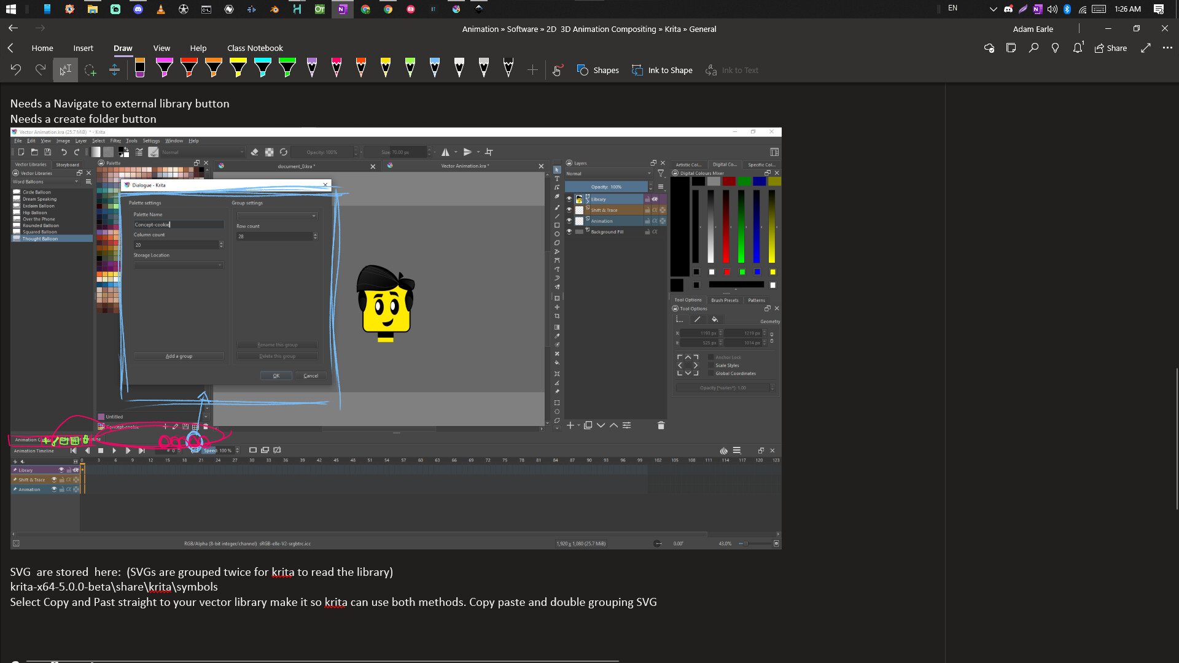Open the sync status cloud icon
Image resolution: width=1179 pixels, height=663 pixels.
point(989,48)
